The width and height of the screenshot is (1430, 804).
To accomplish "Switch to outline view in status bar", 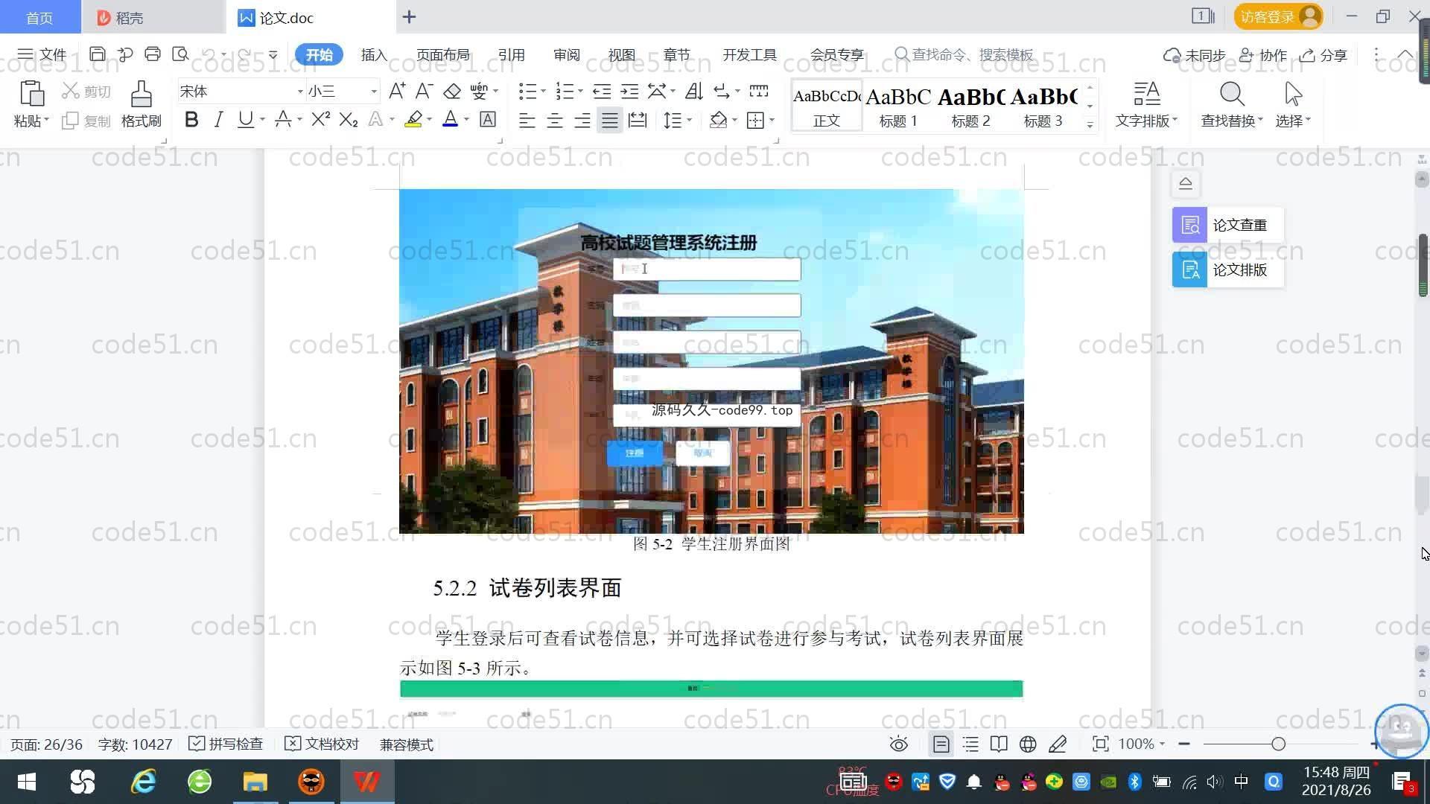I will [970, 744].
